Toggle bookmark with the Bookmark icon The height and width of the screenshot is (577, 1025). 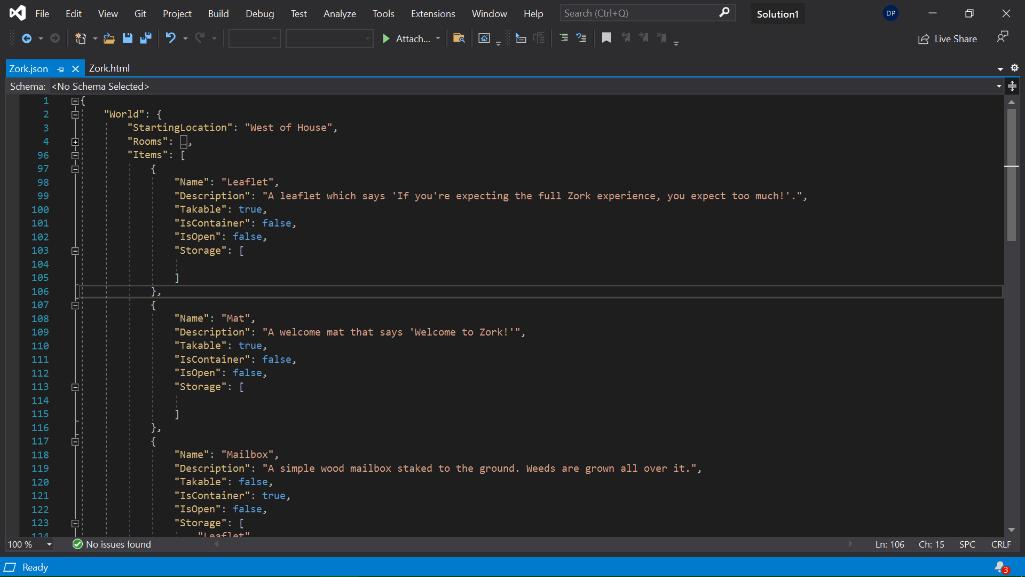click(x=606, y=38)
